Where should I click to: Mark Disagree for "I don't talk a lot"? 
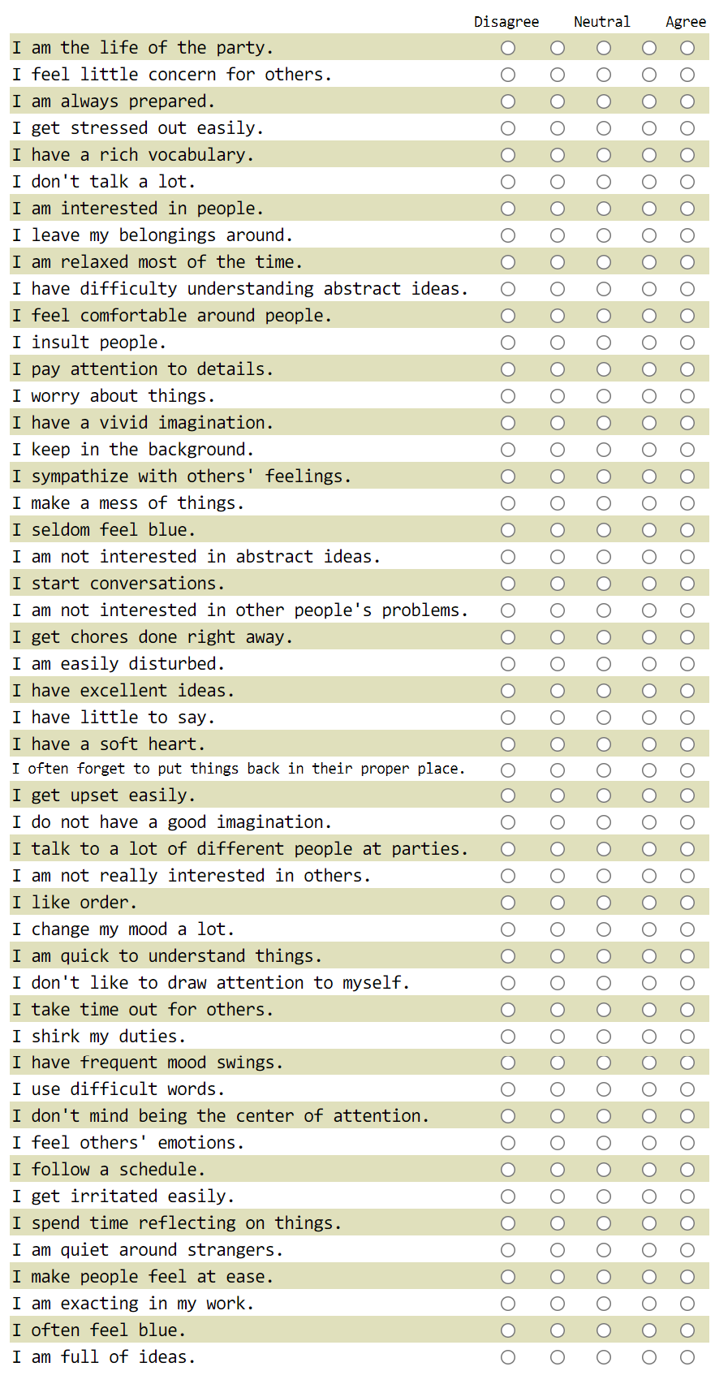tap(508, 182)
